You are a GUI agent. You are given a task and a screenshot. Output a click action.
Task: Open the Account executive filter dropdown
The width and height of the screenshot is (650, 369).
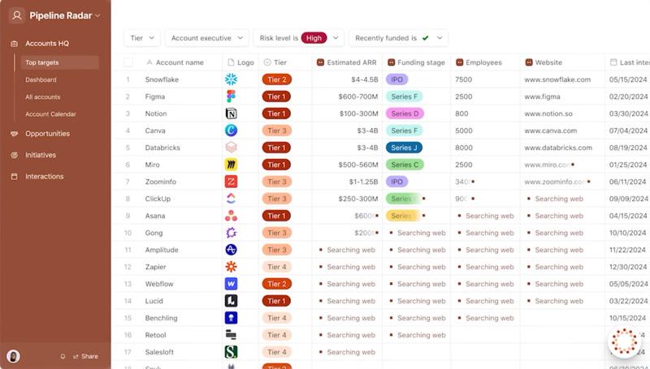click(207, 38)
